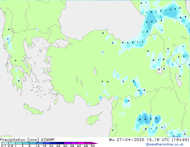Click the 5–10 mm legend color swatch
This screenshot has height=147, width=190.
tap(33, 143)
